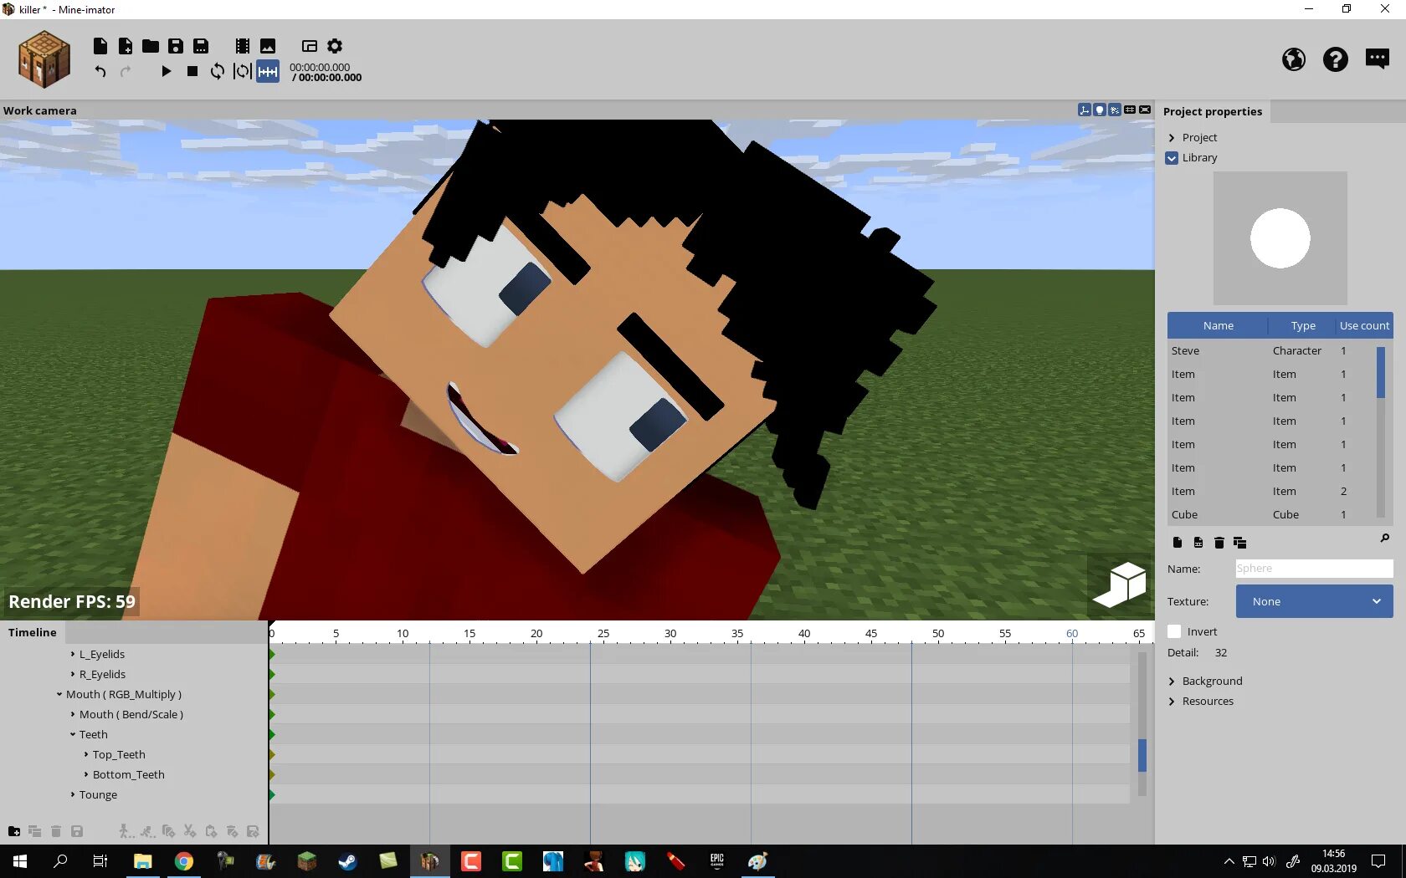Image resolution: width=1406 pixels, height=878 pixels.
Task: Toggle particles in the work camera view
Action: [x=1115, y=110]
